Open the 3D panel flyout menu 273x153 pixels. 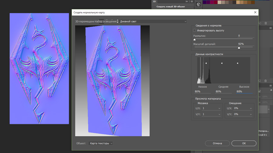192,2
